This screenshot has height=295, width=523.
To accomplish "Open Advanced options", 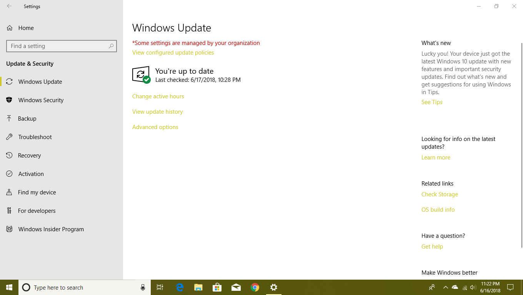I will tap(155, 127).
